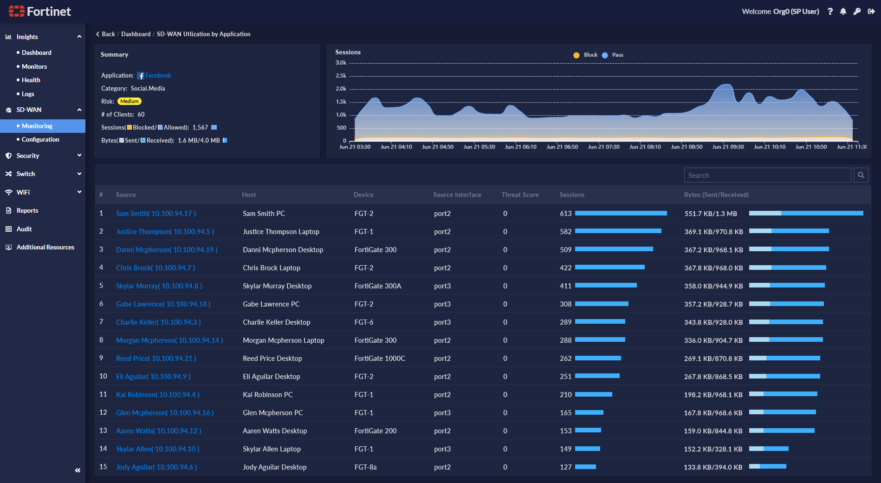This screenshot has height=483, width=881.
Task: Expand the WiFi menu chevron
Action: point(79,192)
